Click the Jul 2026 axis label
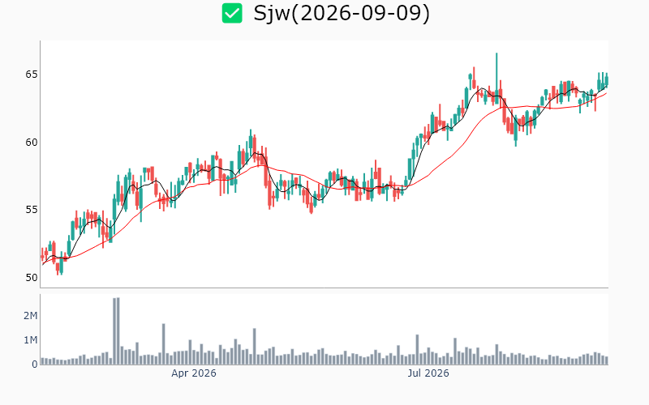 (x=428, y=373)
